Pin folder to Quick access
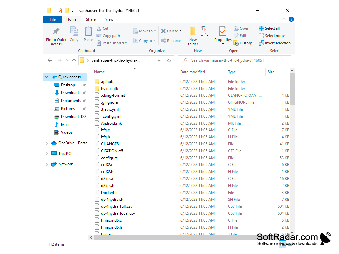The width and height of the screenshot is (339, 254). point(56,36)
